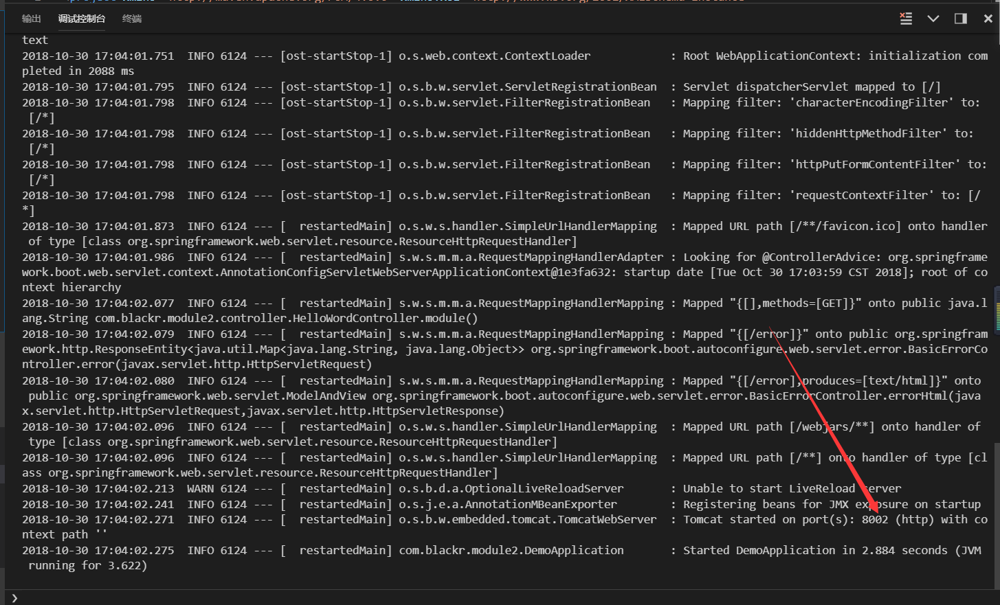The image size is (1000, 605).
Task: Click the Root WebApplicationContext log line
Action: tap(481, 55)
